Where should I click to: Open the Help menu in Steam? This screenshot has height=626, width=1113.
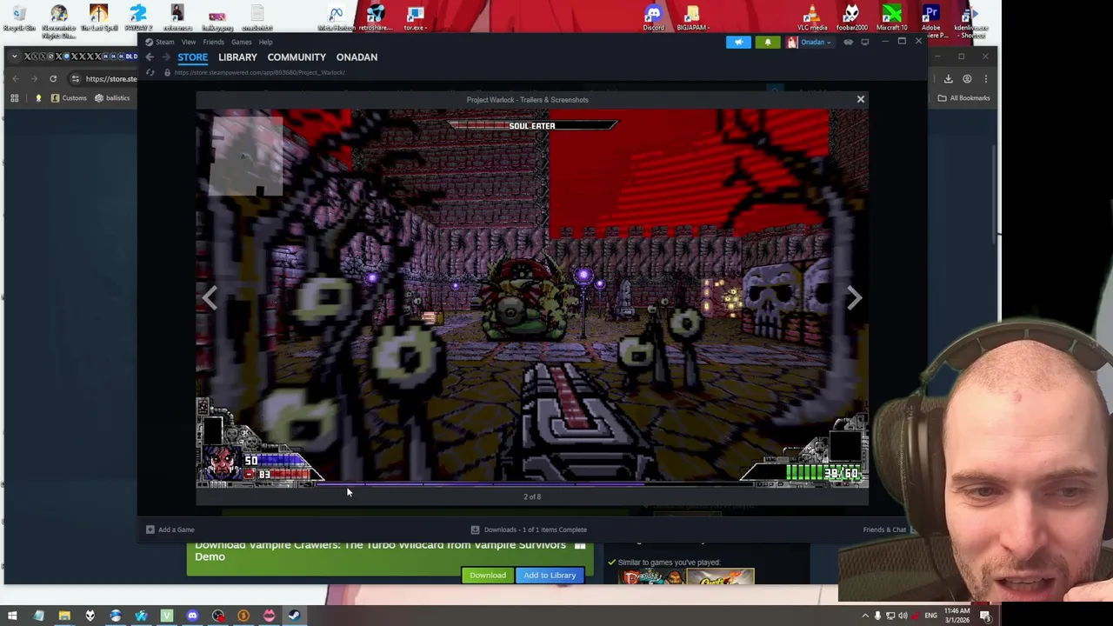click(x=265, y=42)
